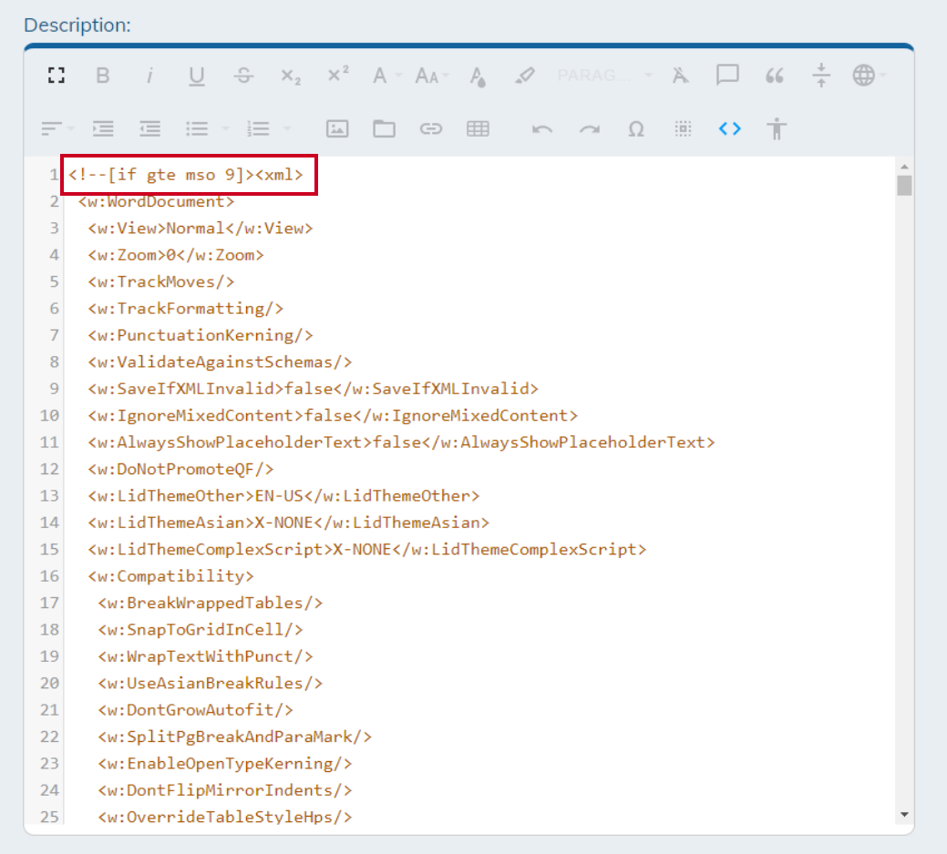
Task: Click the '<w:UseAsianBreakRules/>' line
Action: [211, 683]
